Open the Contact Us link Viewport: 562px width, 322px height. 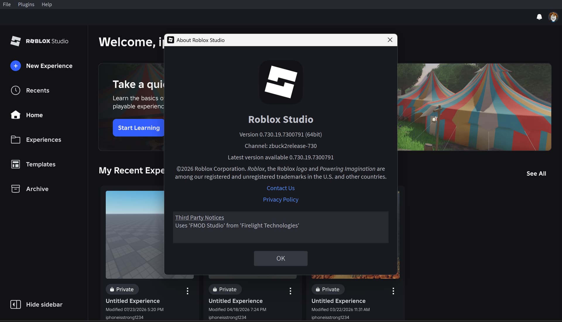[281, 188]
